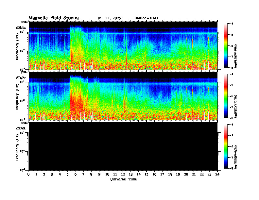Click hour tick label 12 on time axis
The width and height of the screenshot is (259, 200).
(123, 175)
